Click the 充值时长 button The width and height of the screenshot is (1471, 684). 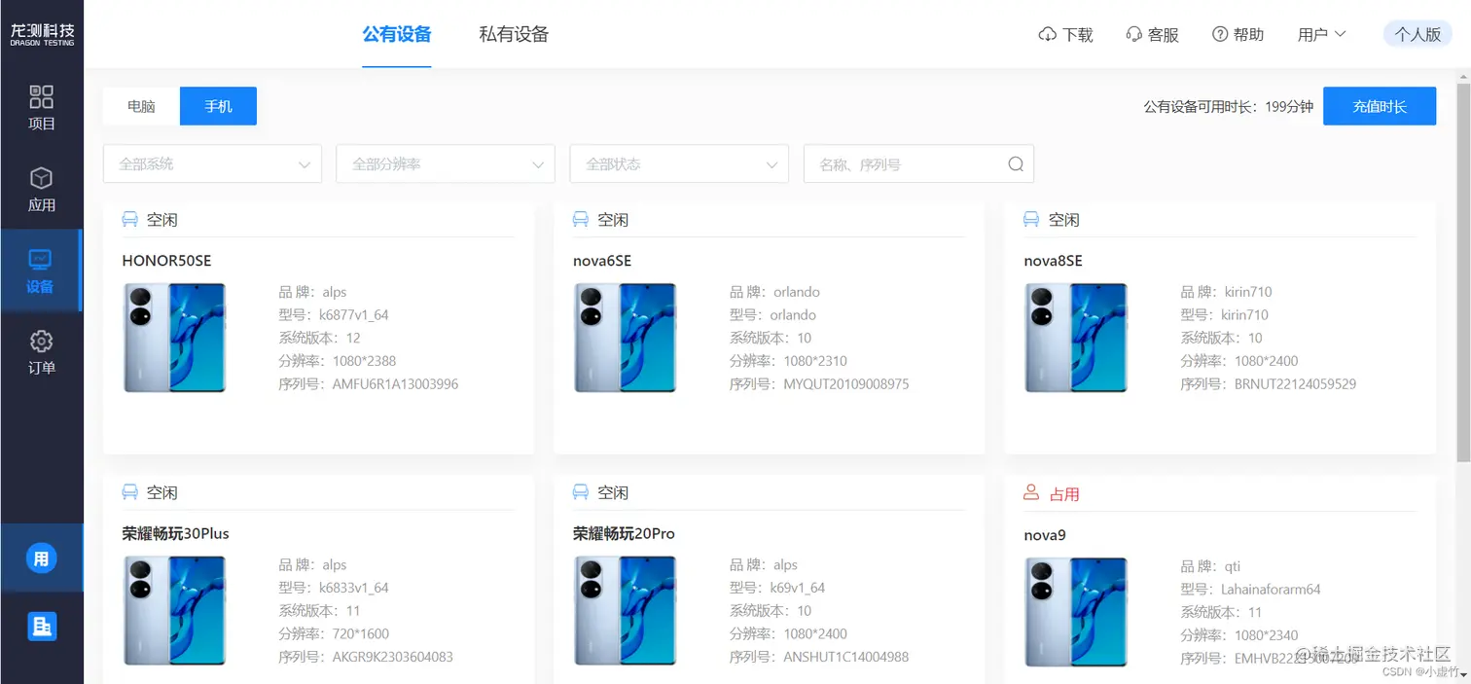click(1380, 106)
